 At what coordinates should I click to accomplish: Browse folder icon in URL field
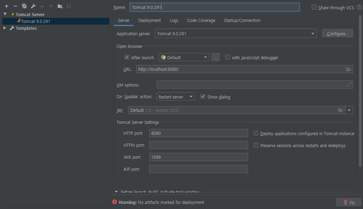tap(348, 69)
